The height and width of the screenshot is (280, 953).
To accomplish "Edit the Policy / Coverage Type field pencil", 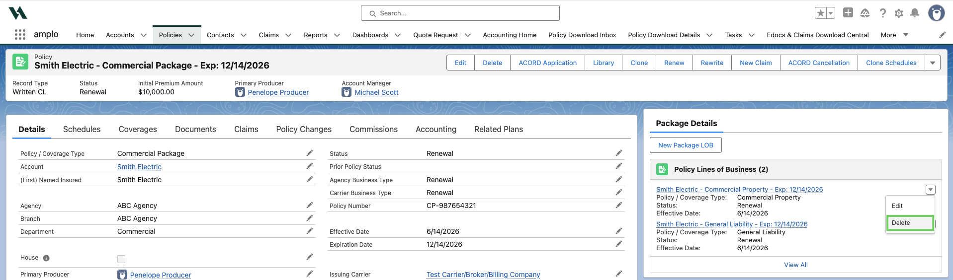I will [x=310, y=153].
